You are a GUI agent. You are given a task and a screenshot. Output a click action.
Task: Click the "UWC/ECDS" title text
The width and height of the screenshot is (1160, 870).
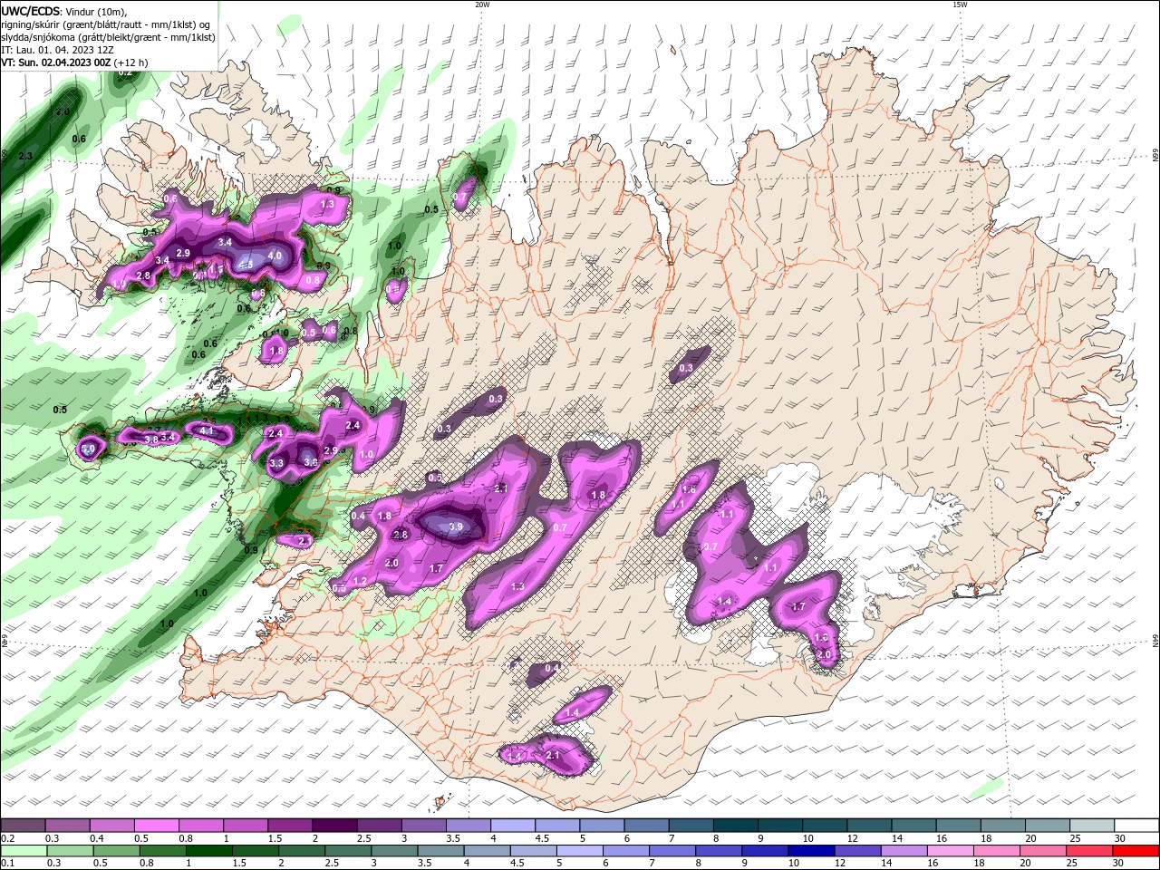point(31,11)
